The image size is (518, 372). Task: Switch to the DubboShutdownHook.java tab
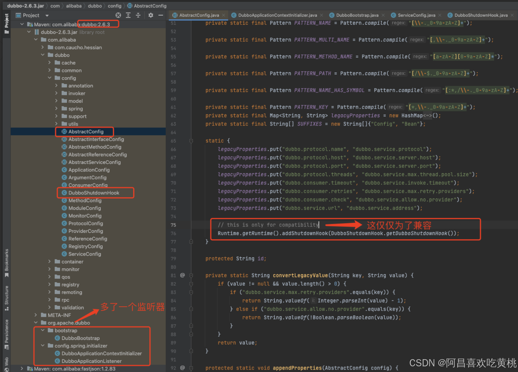pos(481,15)
